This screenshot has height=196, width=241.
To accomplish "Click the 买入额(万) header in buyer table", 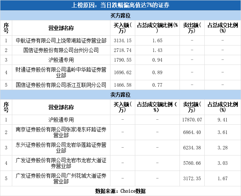I will (x=123, y=28).
